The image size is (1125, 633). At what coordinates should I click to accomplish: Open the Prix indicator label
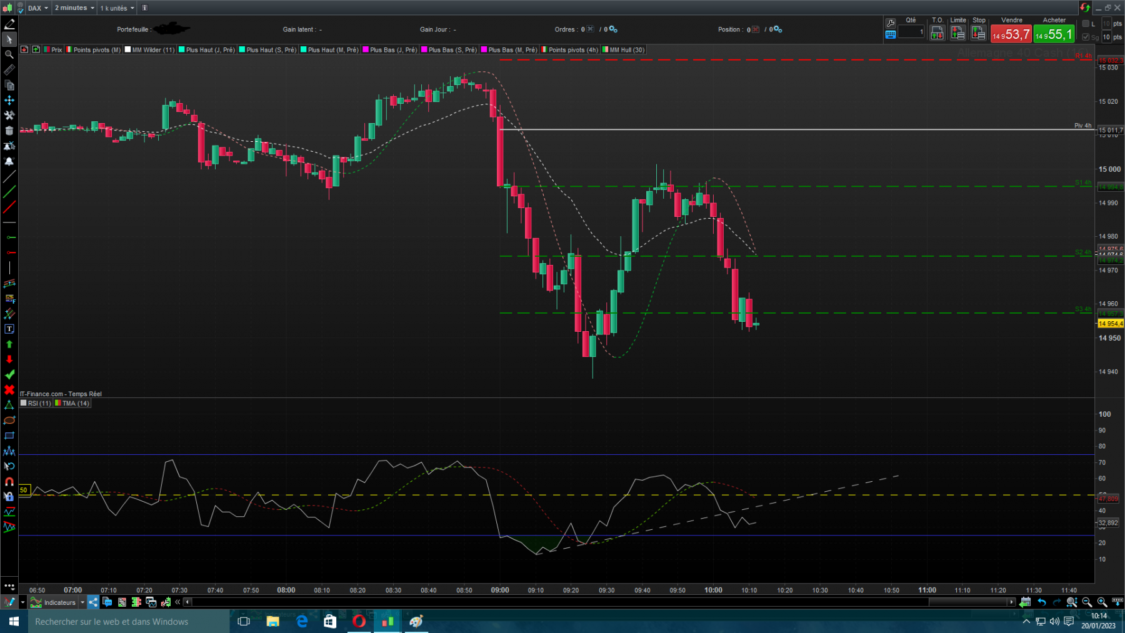click(53, 50)
